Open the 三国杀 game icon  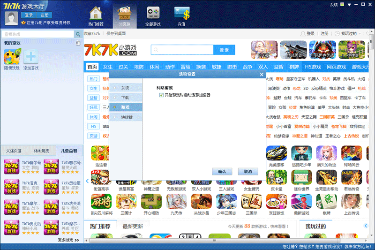click(251, 201)
